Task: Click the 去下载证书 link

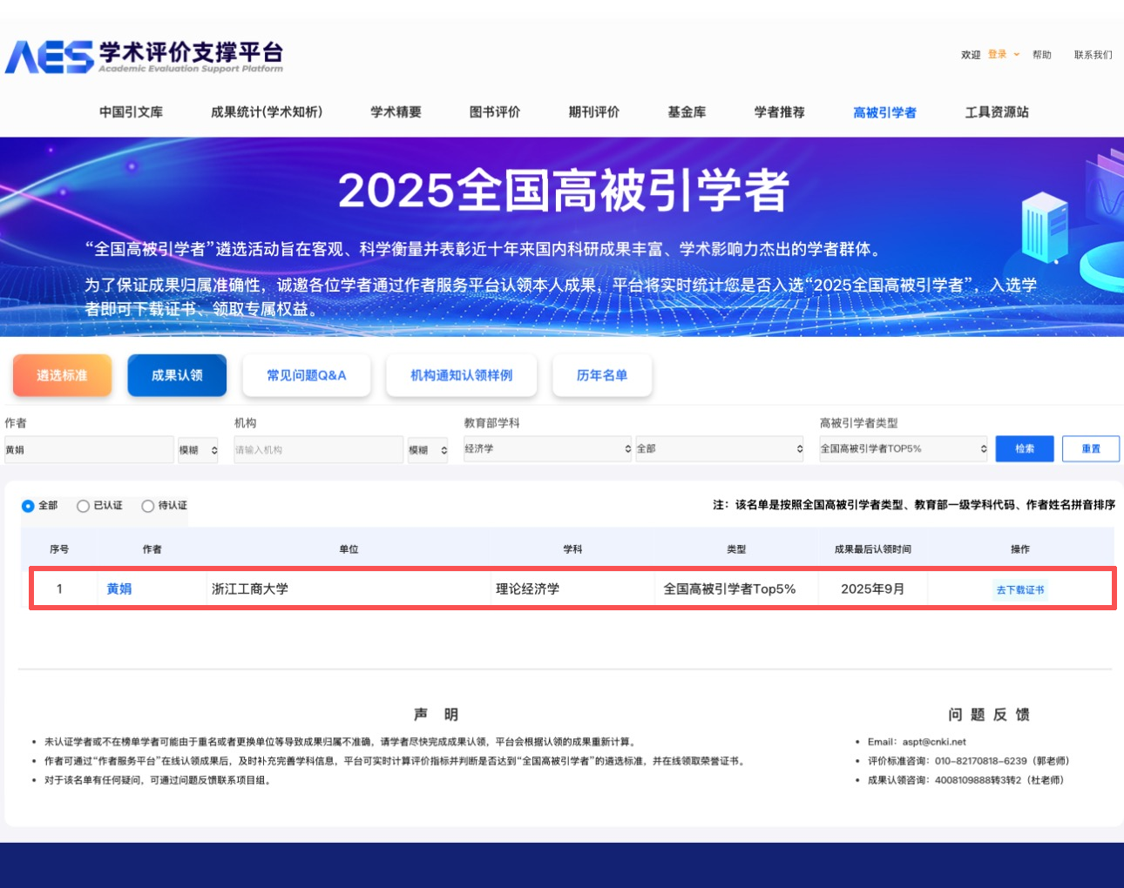Action: (x=1019, y=590)
